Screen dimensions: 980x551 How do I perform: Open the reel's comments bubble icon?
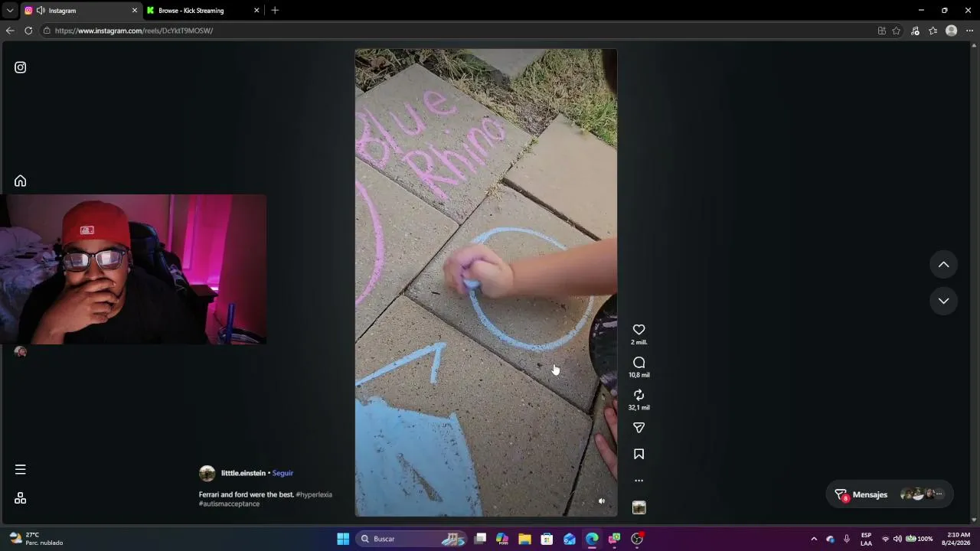(x=639, y=363)
